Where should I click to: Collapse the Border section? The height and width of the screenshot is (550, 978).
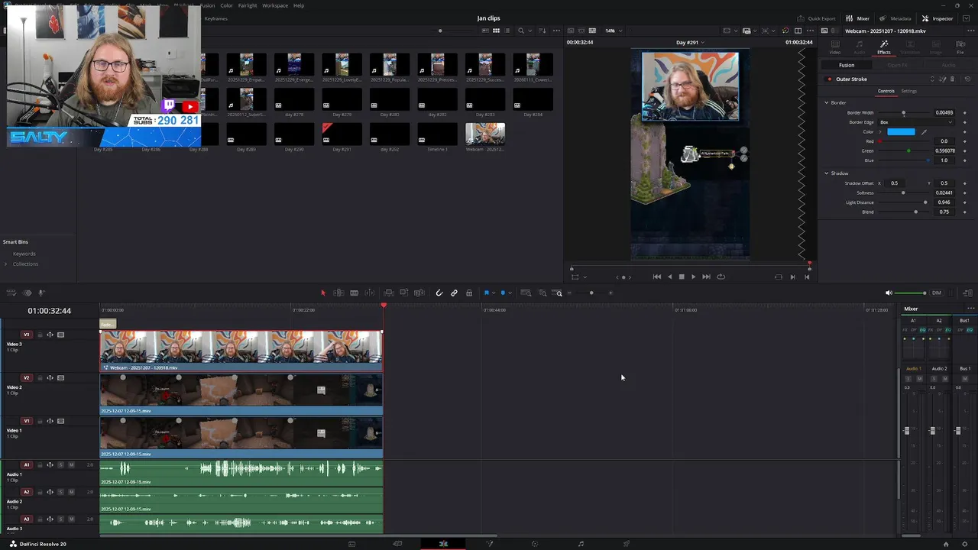(x=826, y=102)
